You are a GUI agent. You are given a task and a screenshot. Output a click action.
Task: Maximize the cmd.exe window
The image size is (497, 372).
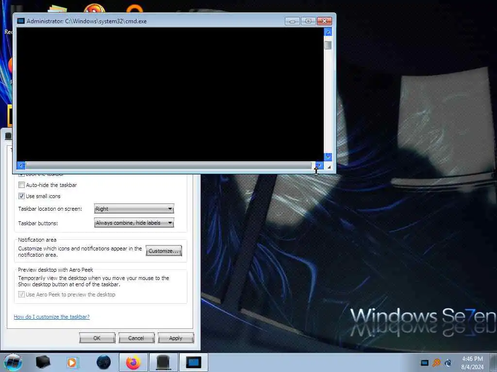tap(308, 21)
